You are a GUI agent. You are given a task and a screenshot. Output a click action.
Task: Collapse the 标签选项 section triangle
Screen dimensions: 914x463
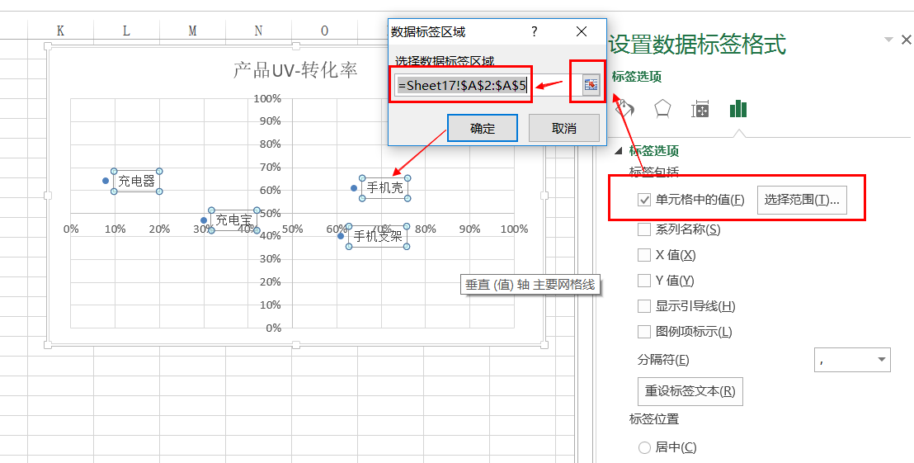(x=619, y=151)
